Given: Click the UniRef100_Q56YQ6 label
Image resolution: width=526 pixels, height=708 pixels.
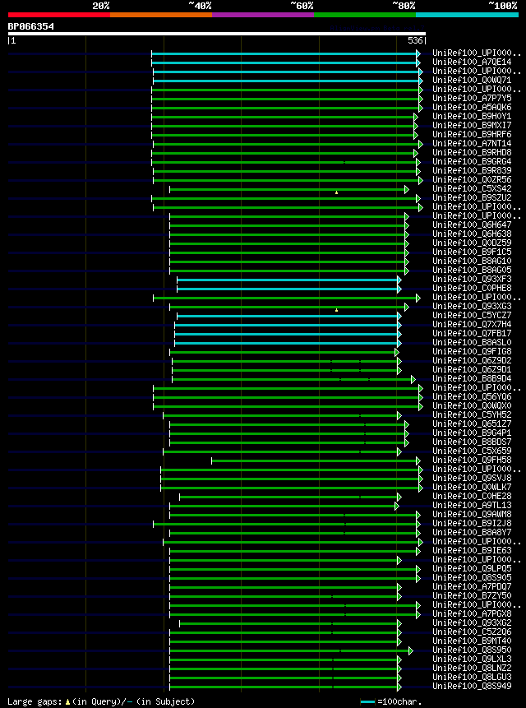Looking at the screenshot, I should click(472, 397).
